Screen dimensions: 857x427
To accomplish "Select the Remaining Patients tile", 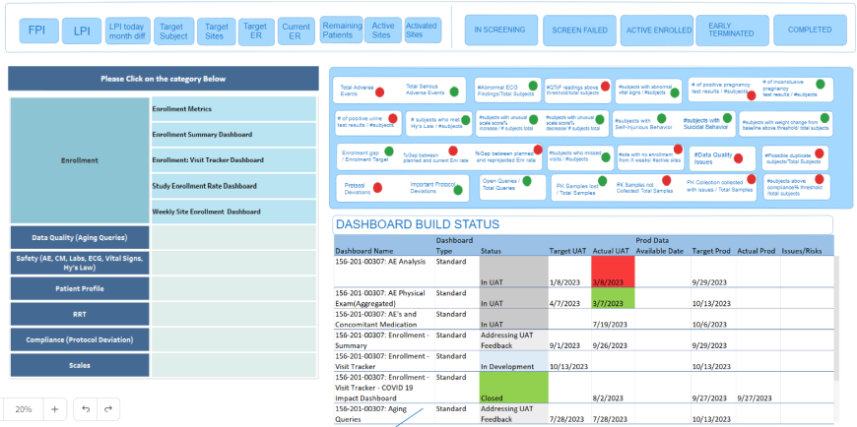I will coord(342,30).
